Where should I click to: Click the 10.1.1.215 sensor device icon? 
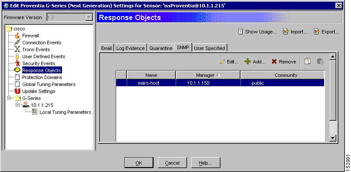click(26, 105)
